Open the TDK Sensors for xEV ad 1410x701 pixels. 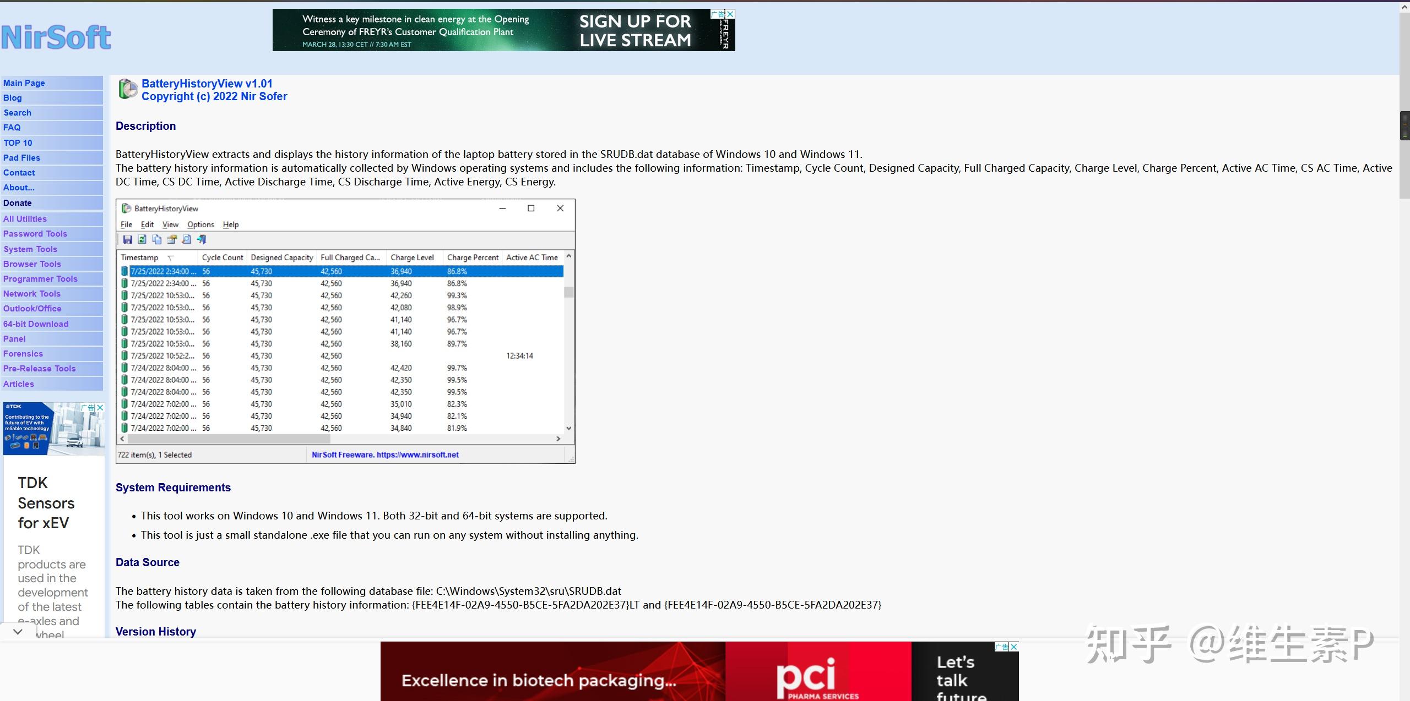[46, 503]
